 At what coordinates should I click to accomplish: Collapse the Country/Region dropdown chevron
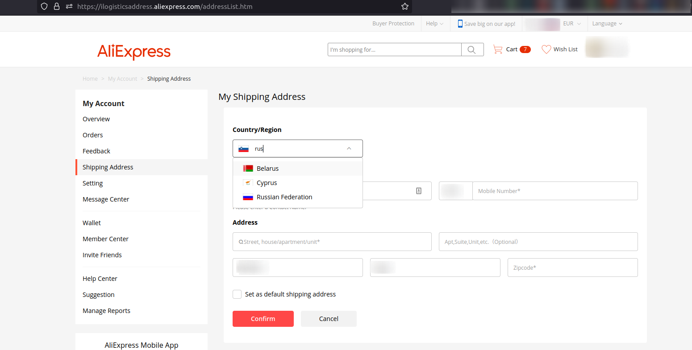point(349,148)
